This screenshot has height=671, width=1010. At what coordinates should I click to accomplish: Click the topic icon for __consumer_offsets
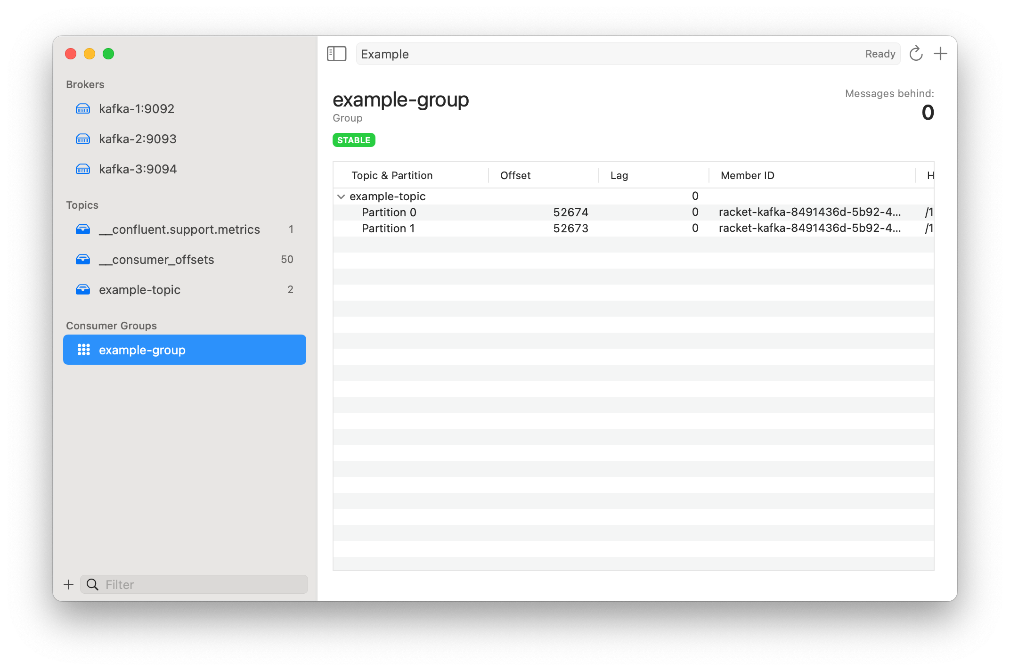tap(83, 260)
